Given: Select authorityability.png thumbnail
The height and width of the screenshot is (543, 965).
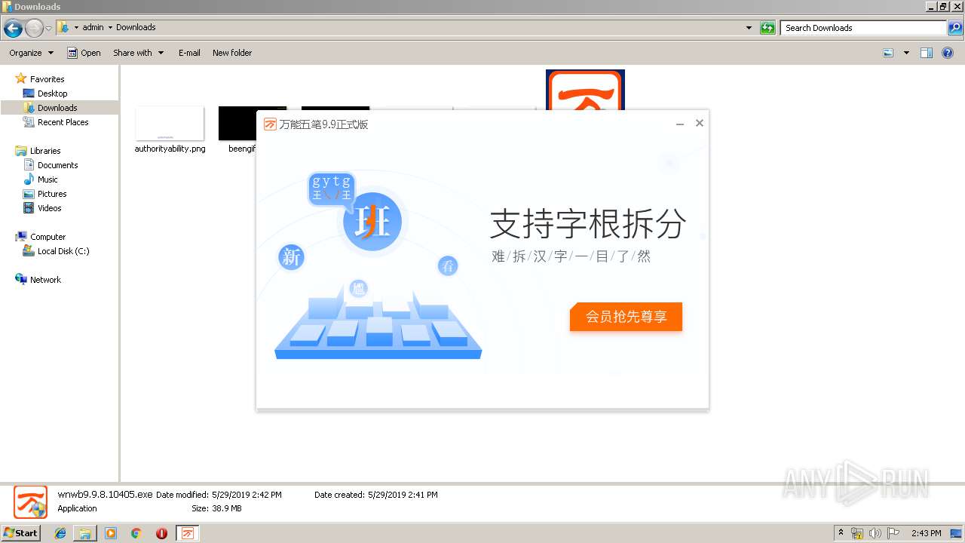Looking at the screenshot, I should click(170, 124).
